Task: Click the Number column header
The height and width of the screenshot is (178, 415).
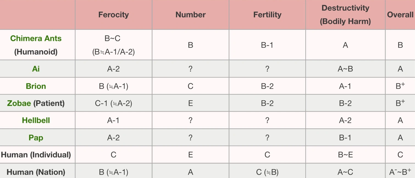Action: click(x=190, y=15)
